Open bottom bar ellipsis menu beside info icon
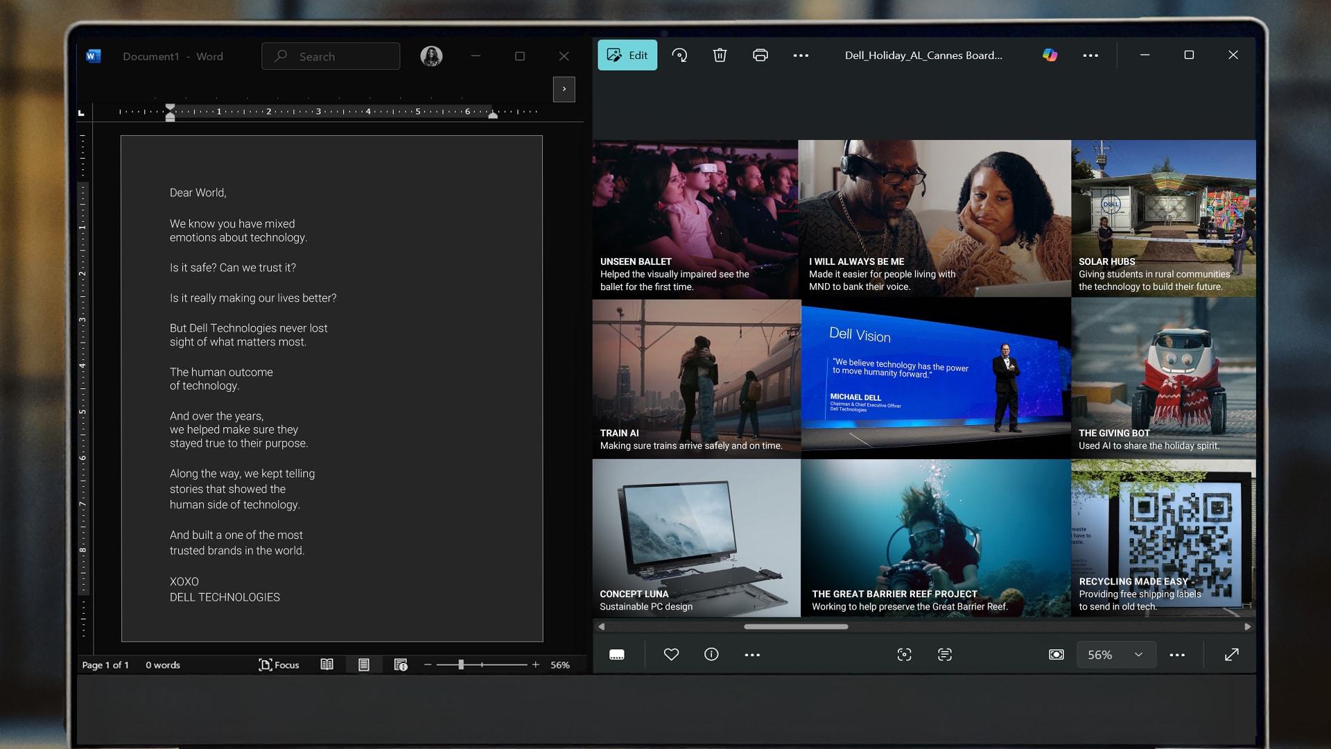Viewport: 1331px width, 749px height. 752,655
